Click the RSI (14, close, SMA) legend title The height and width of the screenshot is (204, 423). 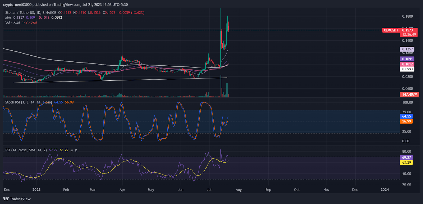click(26, 150)
